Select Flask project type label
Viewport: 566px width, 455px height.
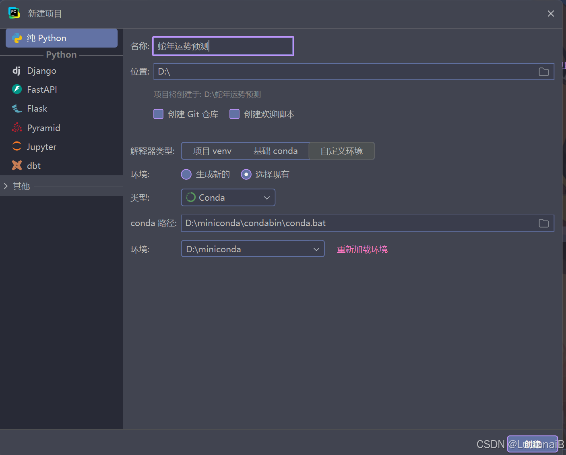click(37, 108)
